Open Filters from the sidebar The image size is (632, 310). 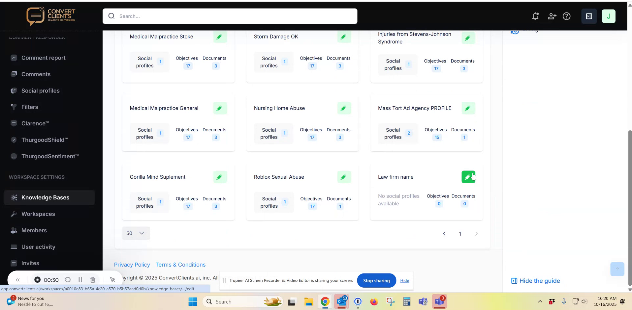pos(30,107)
